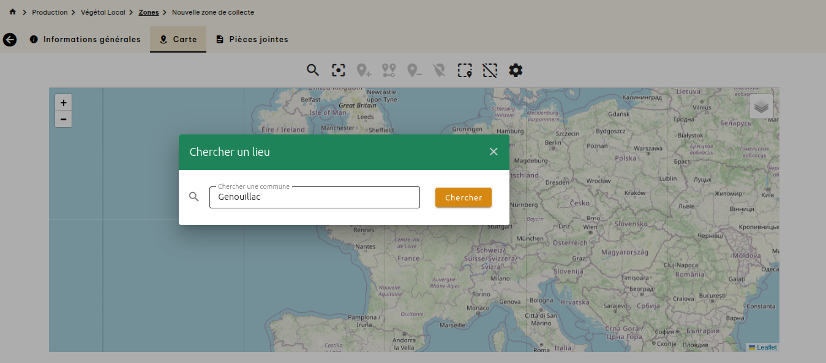826x363 pixels.
Task: Go back using the arrow button
Action: pos(10,40)
